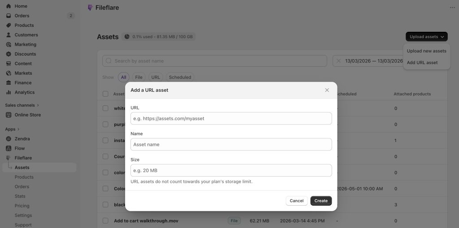This screenshot has height=228, width=459.
Task: Click the Analytics bar chart icon
Action: [x=9, y=92]
